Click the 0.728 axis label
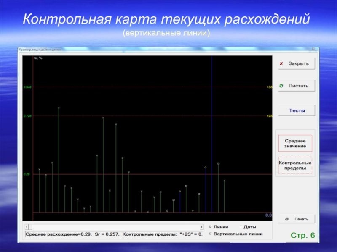 (x=27, y=116)
